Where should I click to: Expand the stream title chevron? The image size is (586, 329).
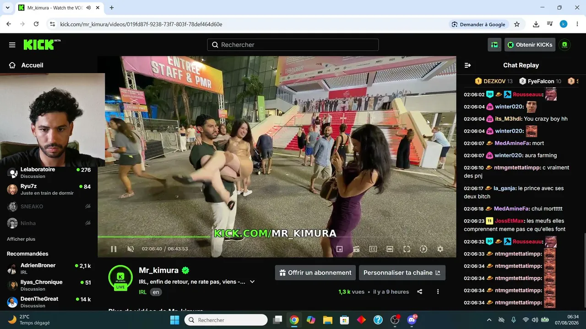(x=252, y=282)
